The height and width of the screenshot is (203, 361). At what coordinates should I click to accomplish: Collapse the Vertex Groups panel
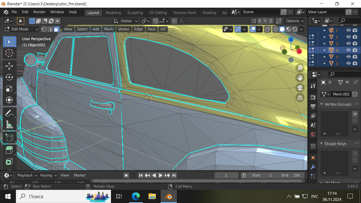[x=322, y=104]
